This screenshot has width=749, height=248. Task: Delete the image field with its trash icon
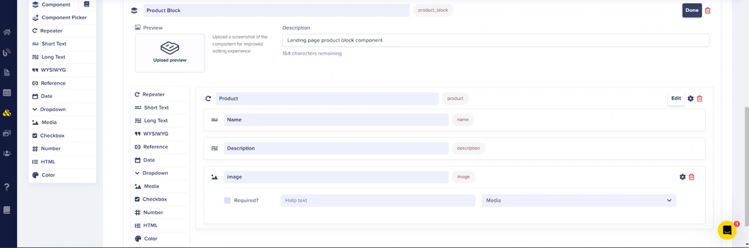(692, 177)
